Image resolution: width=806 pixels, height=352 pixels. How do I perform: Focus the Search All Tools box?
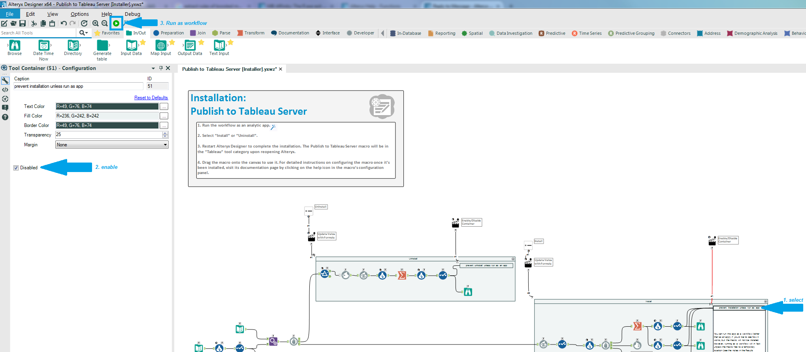tap(38, 33)
